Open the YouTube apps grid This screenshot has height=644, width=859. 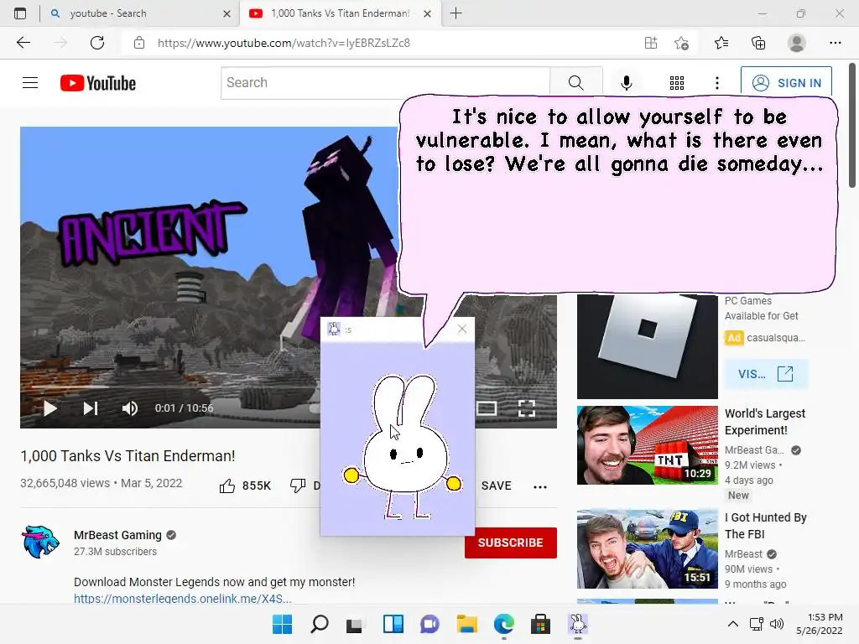point(677,83)
